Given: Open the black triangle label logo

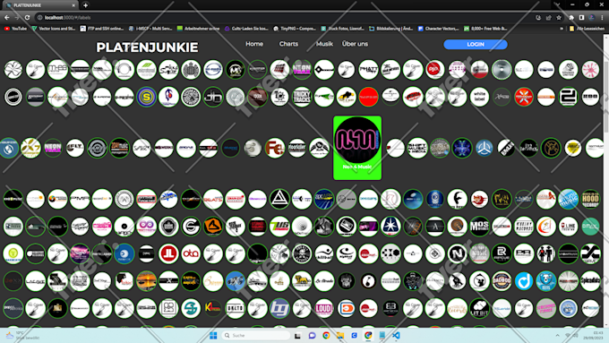Looking at the screenshot, I should click(x=279, y=199).
